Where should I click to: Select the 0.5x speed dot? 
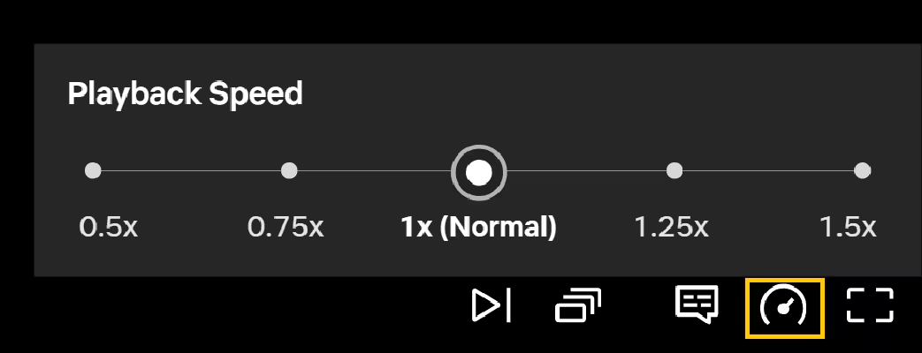click(x=93, y=171)
